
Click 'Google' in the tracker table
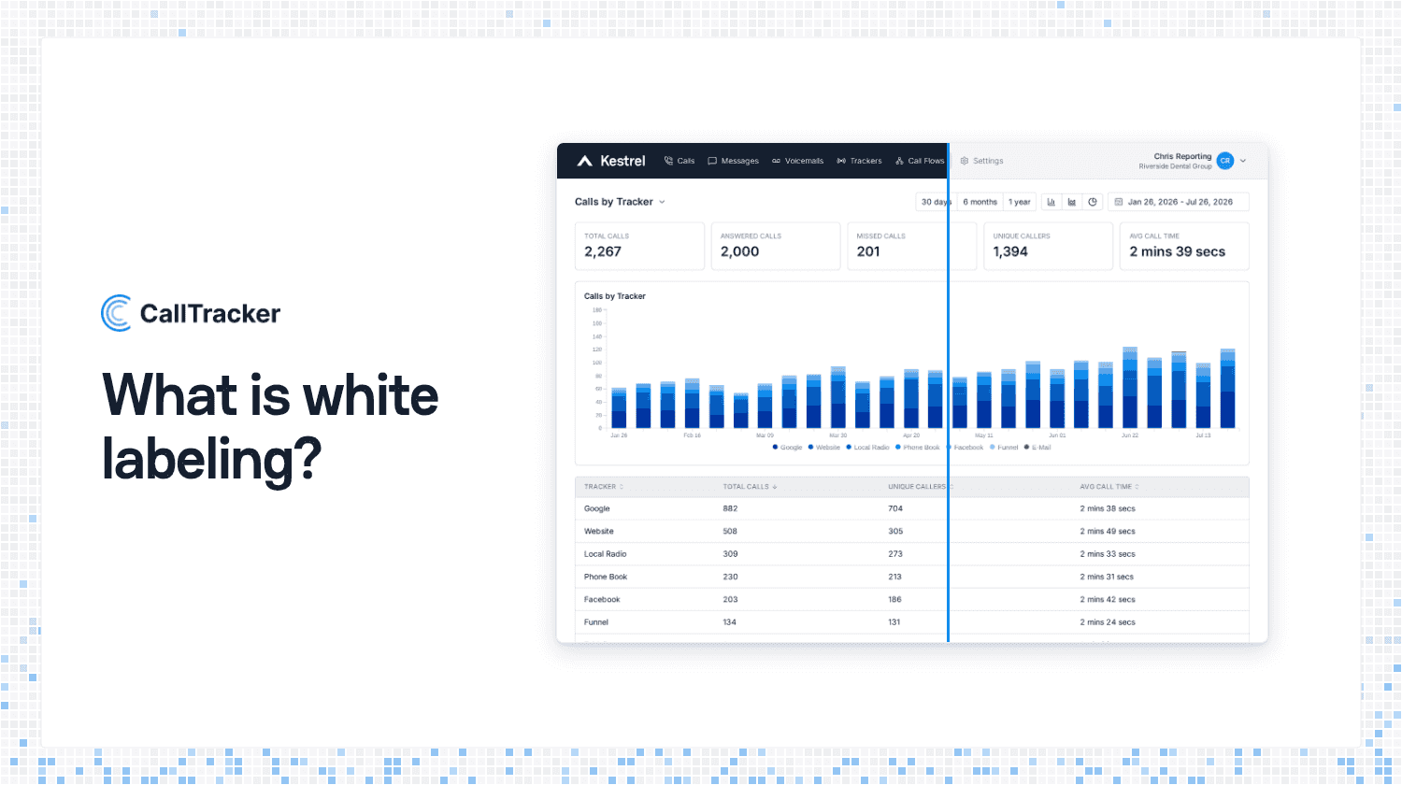[597, 508]
